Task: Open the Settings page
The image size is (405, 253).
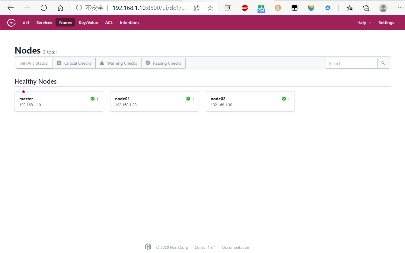Action: 386,23
